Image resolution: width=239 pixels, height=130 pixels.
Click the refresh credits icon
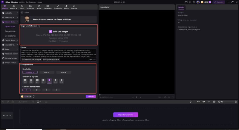34,96
